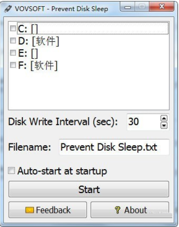
Task: Check the C: drive checkbox
Action: [13, 28]
